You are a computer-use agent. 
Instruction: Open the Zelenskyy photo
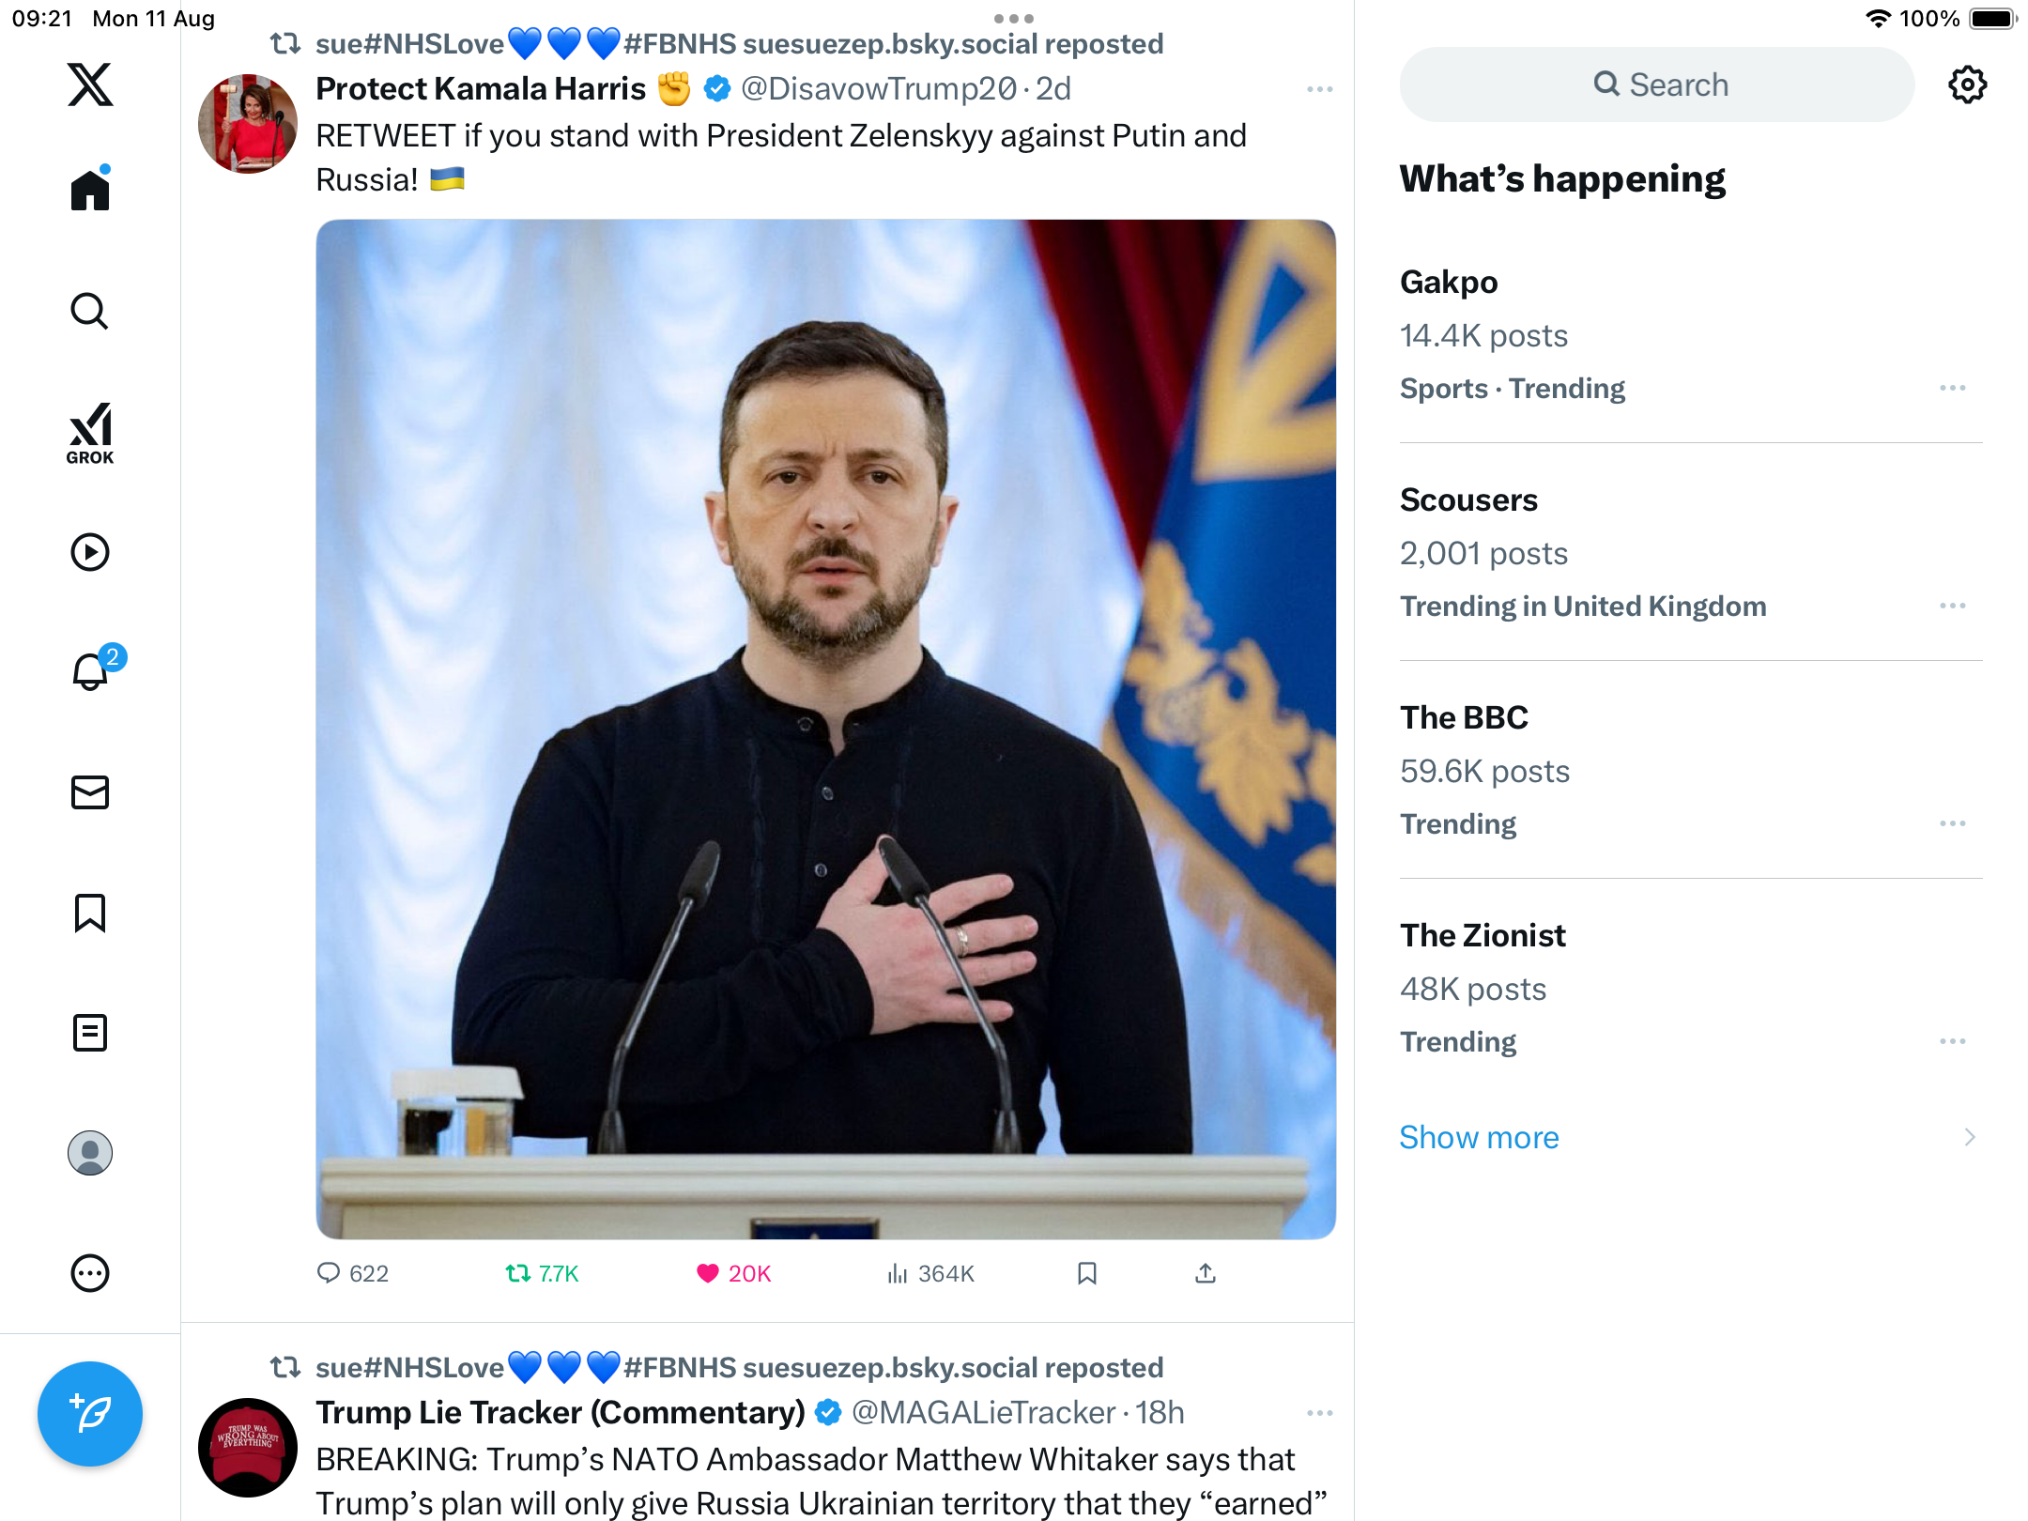825,729
